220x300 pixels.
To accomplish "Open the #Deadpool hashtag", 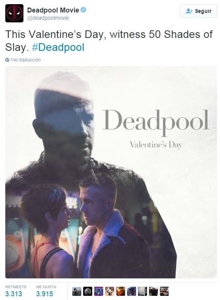I will 58,47.
